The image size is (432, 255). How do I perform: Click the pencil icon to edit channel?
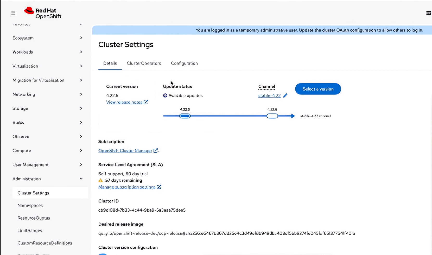click(285, 95)
